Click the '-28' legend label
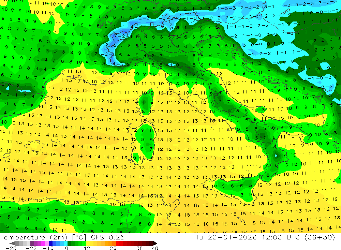 pos(11,248)
